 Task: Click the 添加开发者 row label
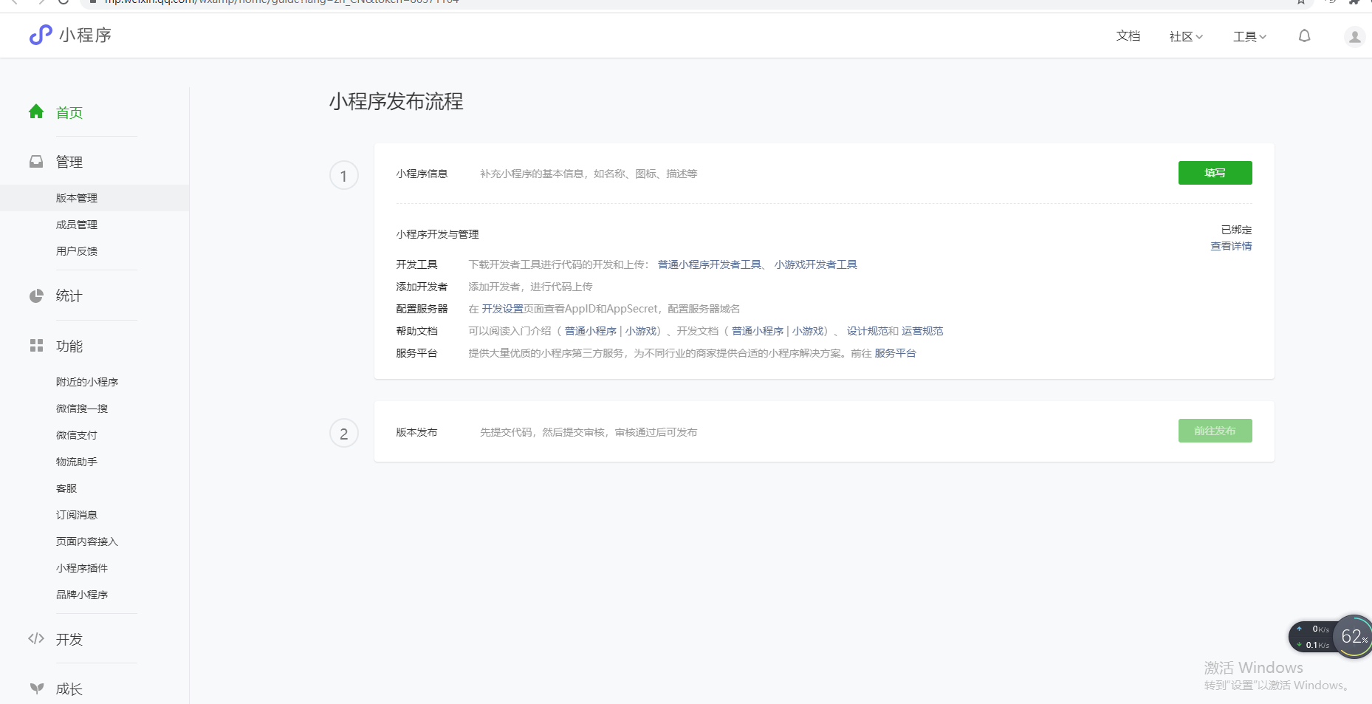422,287
